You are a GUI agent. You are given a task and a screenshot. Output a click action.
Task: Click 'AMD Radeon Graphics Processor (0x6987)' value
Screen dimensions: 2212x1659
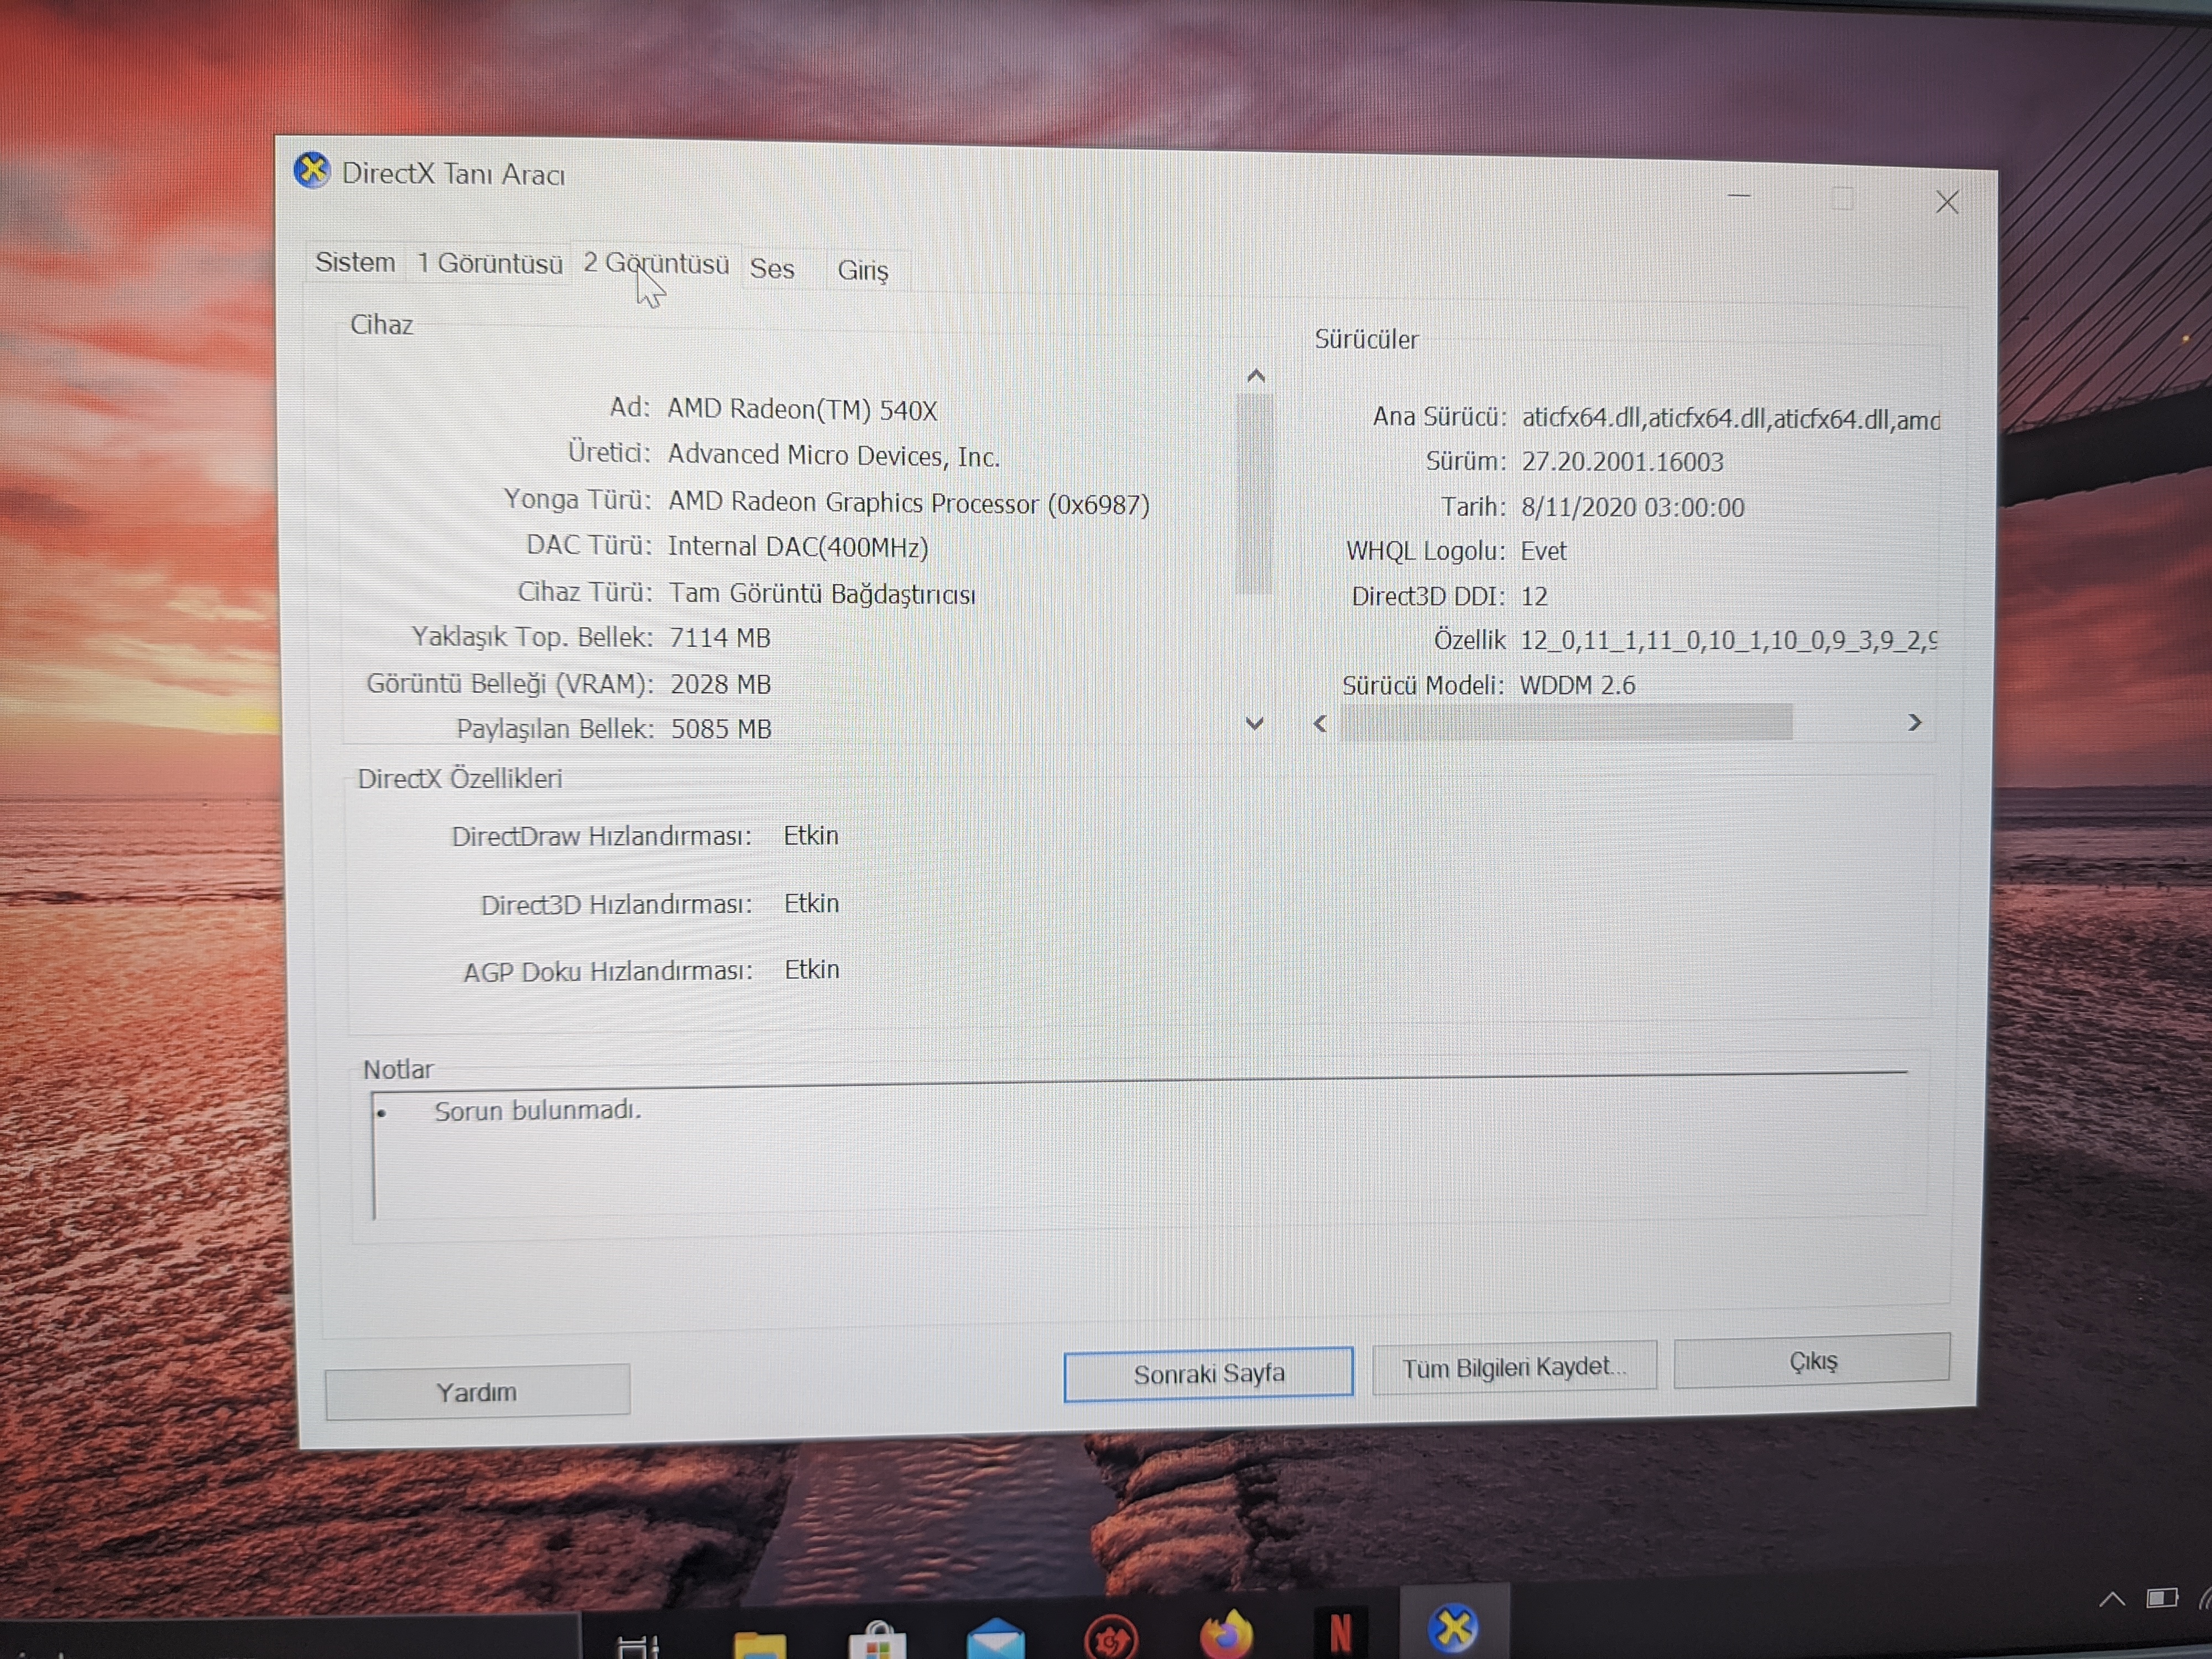click(x=909, y=503)
